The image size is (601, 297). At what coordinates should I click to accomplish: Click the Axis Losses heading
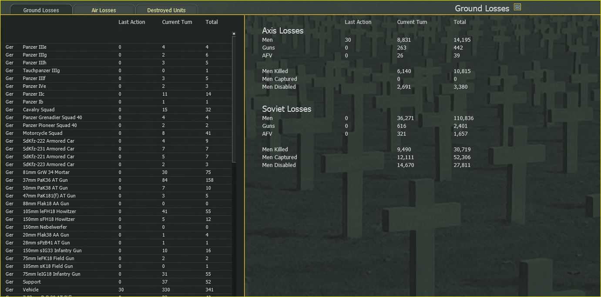(282, 30)
